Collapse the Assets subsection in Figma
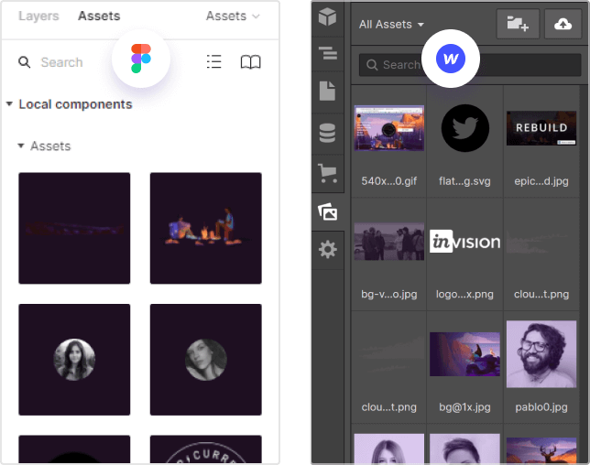590x465 pixels. coord(21,146)
